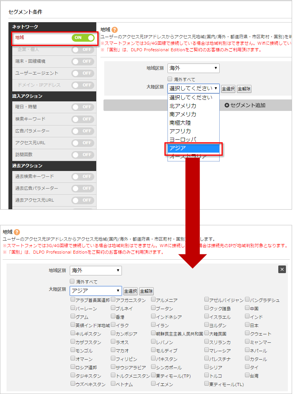The width and height of the screenshot is (294, 394).
Task: Open the 大陸区別 dropdown in the top panel
Action: pos(193,88)
